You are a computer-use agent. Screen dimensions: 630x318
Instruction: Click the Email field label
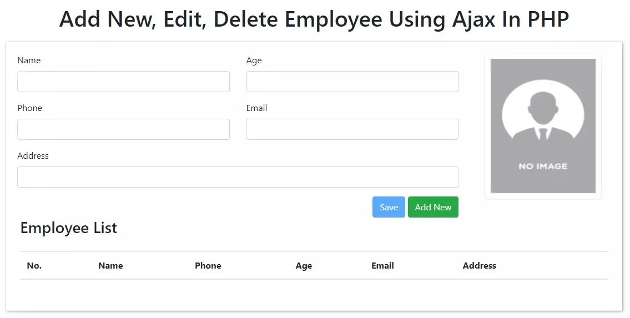coord(257,108)
